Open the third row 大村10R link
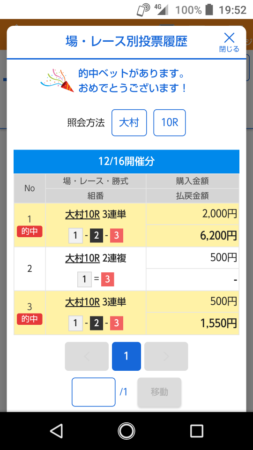Image resolution: width=253 pixels, height=450 pixels. [82, 302]
